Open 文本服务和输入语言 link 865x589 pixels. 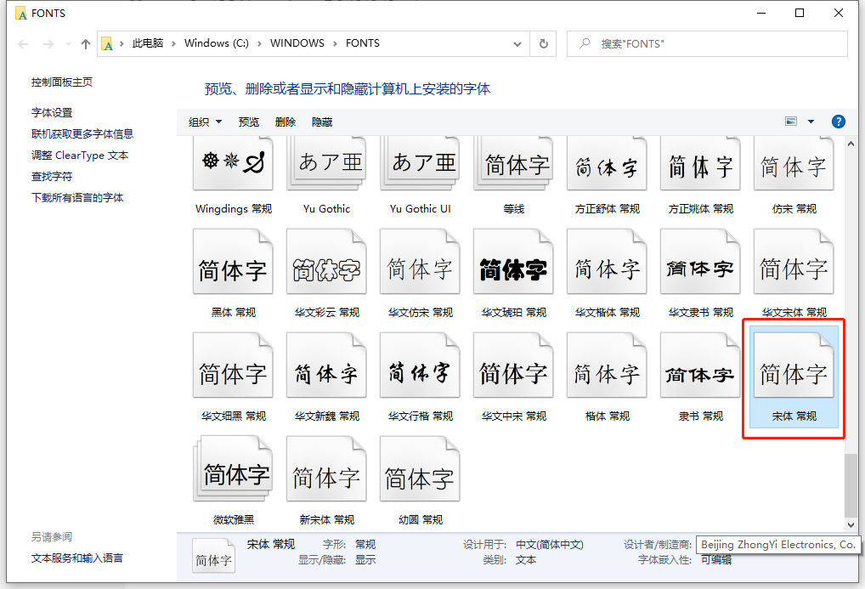coord(77,558)
